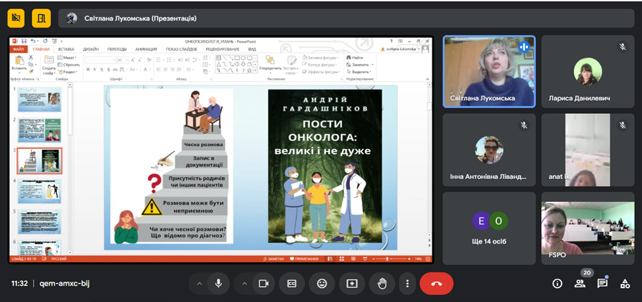This screenshot has width=642, height=302.
Task: Click the Упорядочить arrange button
Action: pos(270,64)
